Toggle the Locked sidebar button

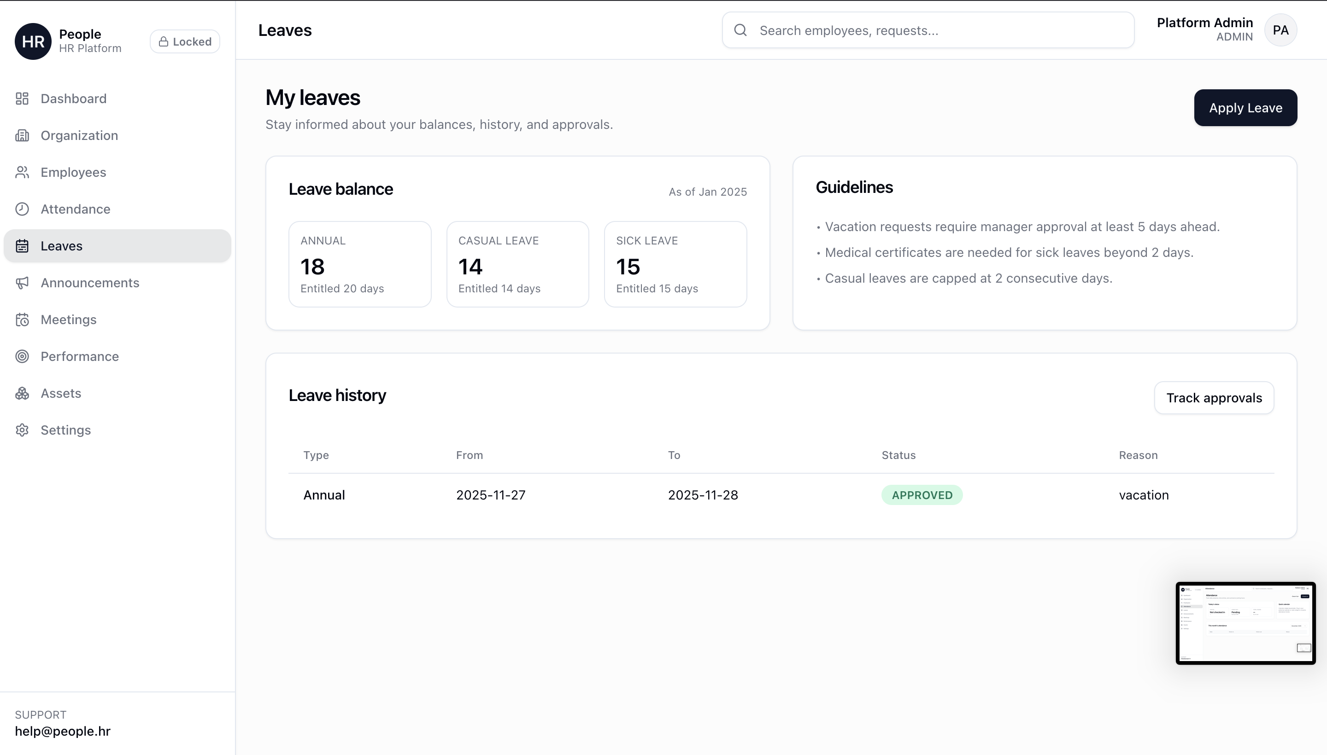tap(185, 41)
